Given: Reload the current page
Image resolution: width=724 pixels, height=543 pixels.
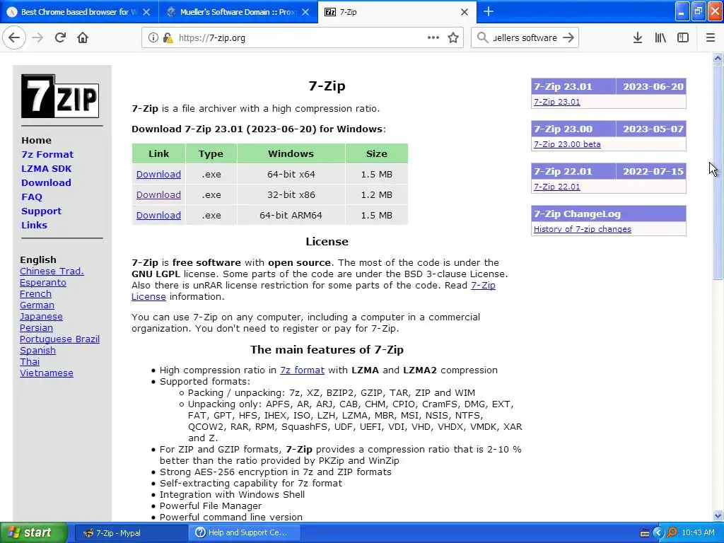Looking at the screenshot, I should click(61, 38).
